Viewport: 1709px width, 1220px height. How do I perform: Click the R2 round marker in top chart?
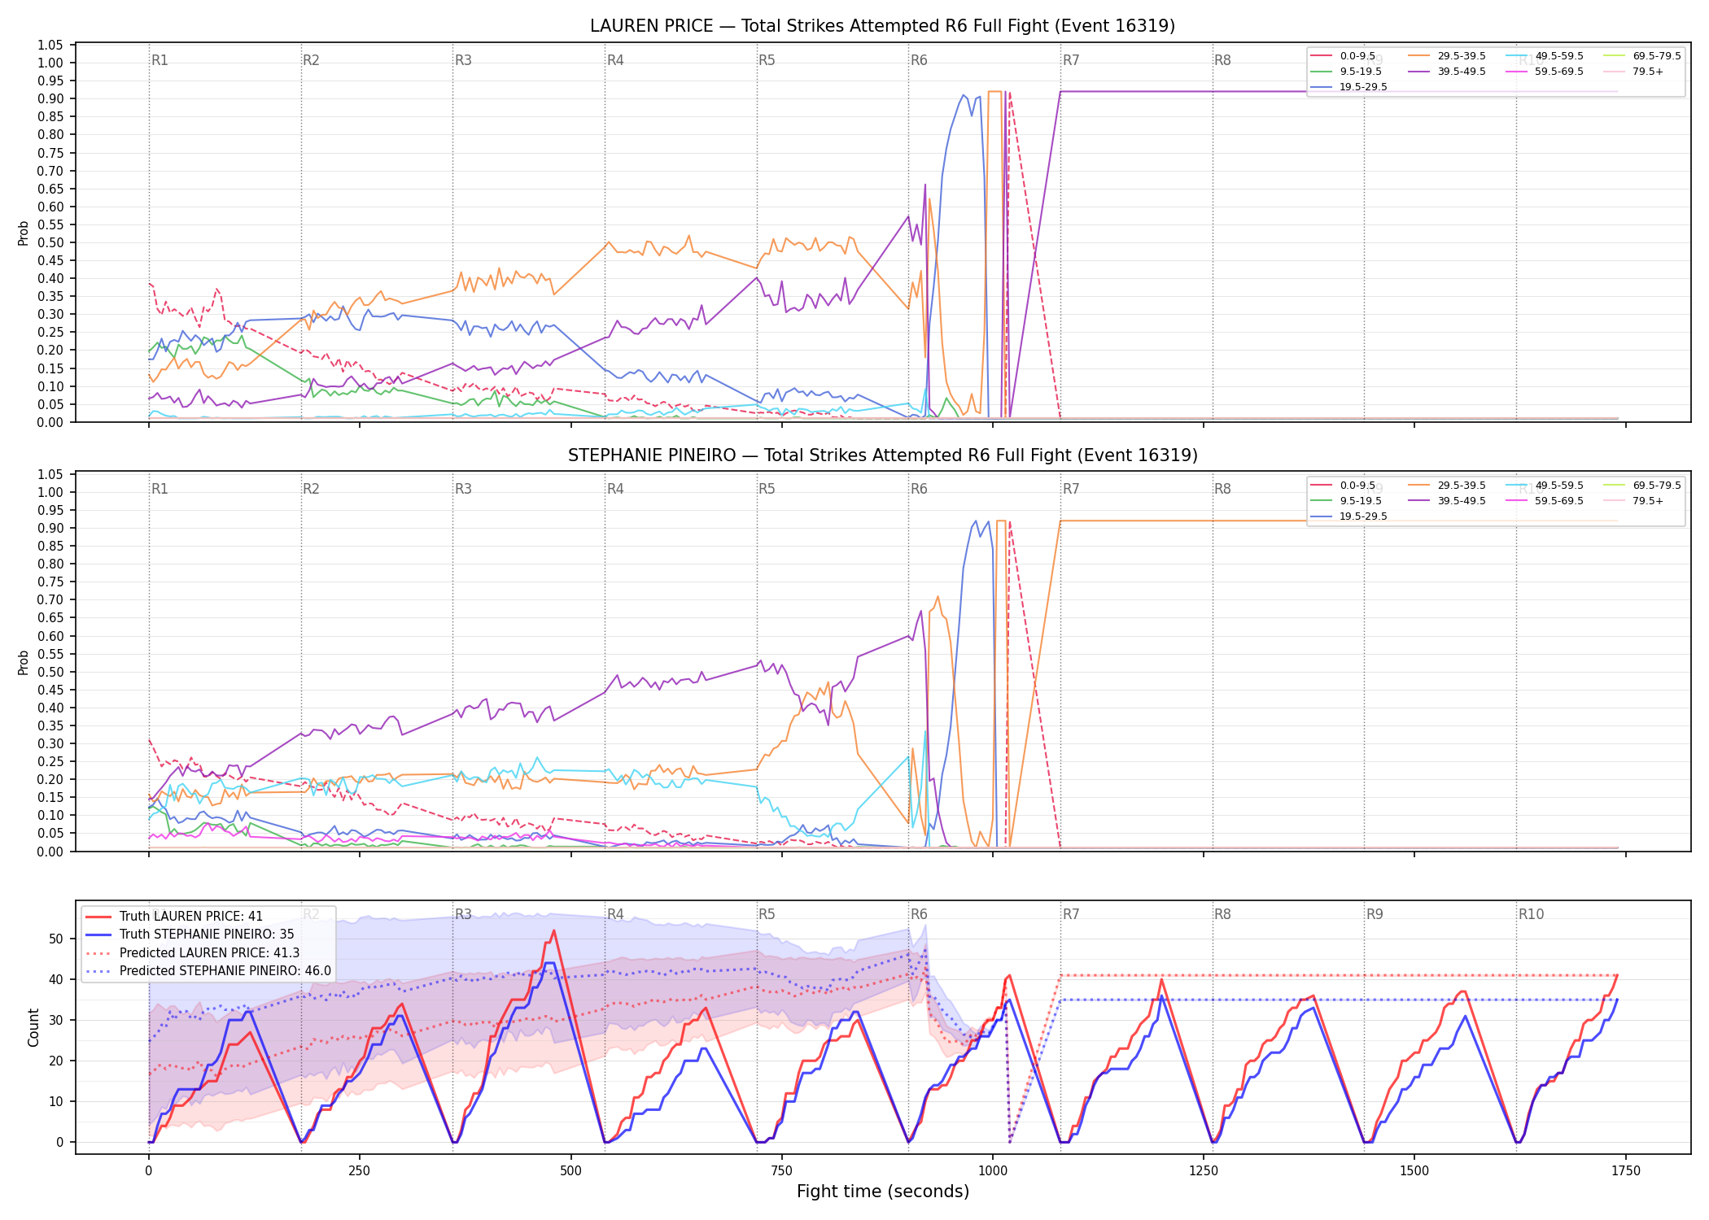point(311,60)
